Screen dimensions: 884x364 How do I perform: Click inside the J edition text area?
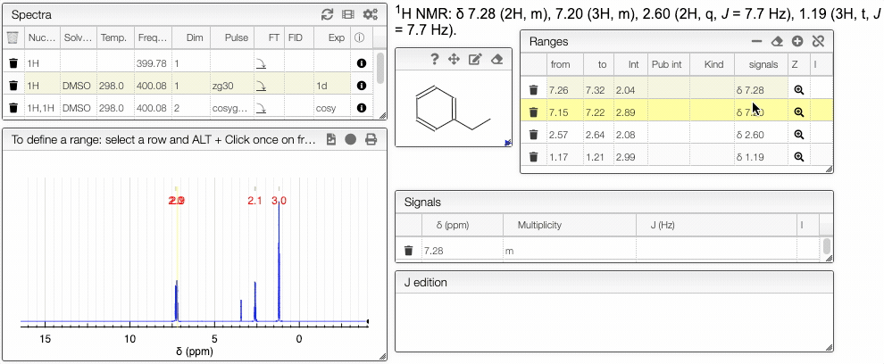pyautogui.click(x=614, y=322)
